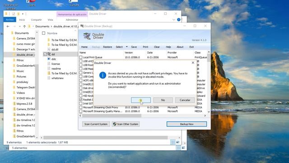
Task: Click the Double Driver title bar app icon
Action: tap(82, 26)
